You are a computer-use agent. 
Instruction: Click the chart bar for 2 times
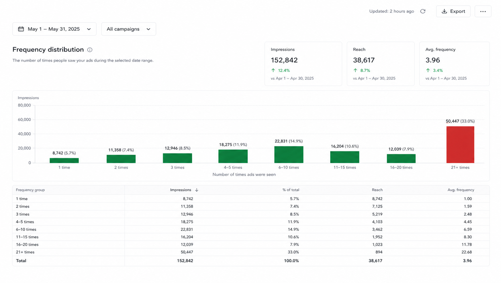coord(121,159)
